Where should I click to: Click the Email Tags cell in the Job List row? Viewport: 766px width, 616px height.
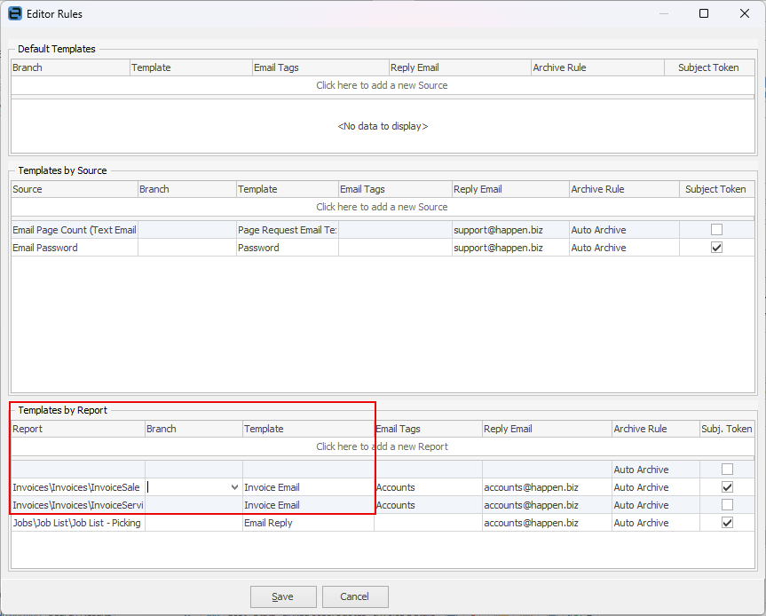pos(428,523)
